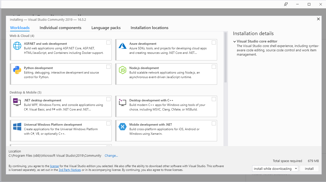Click the Change... location link
The width and height of the screenshot is (326, 182).
pos(111,156)
